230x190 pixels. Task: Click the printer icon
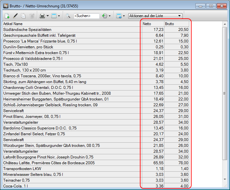pos(42,16)
